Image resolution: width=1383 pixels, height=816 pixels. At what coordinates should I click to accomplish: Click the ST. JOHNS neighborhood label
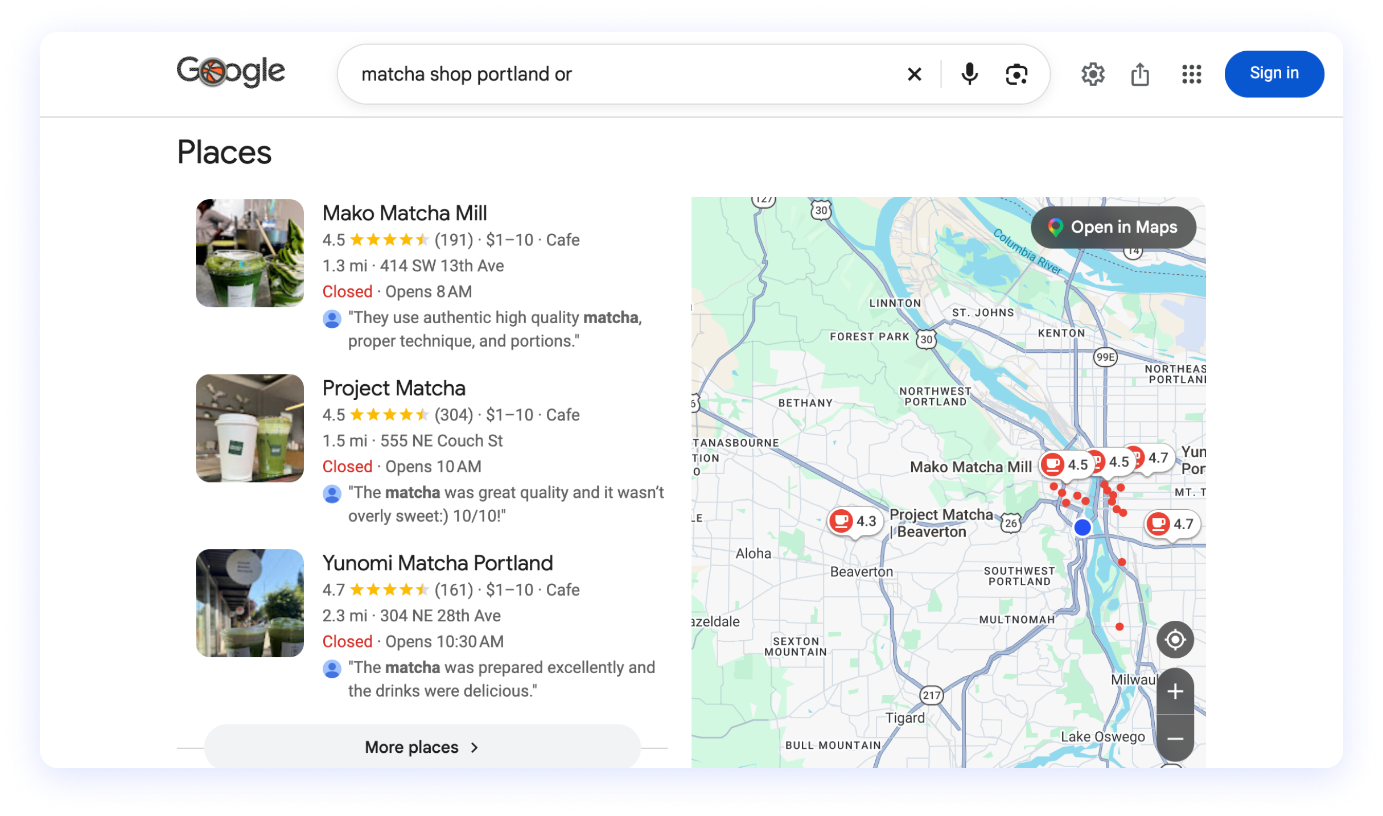point(983,312)
